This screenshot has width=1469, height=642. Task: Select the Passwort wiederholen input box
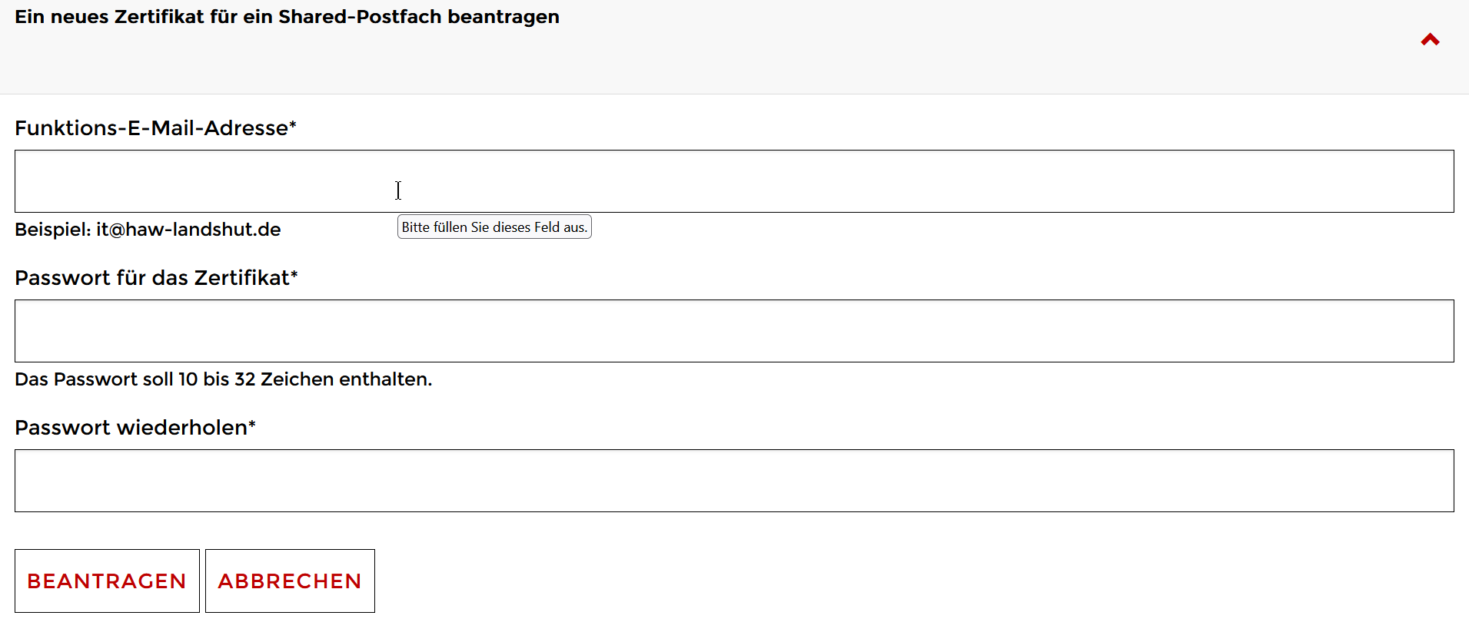click(734, 481)
